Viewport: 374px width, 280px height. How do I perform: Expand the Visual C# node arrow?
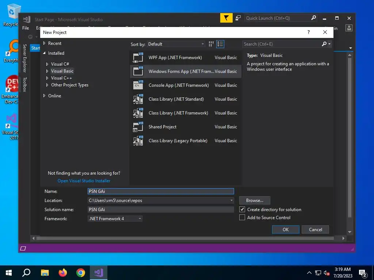tap(47, 64)
